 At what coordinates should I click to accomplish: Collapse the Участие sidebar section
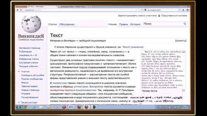click(x=19, y=72)
